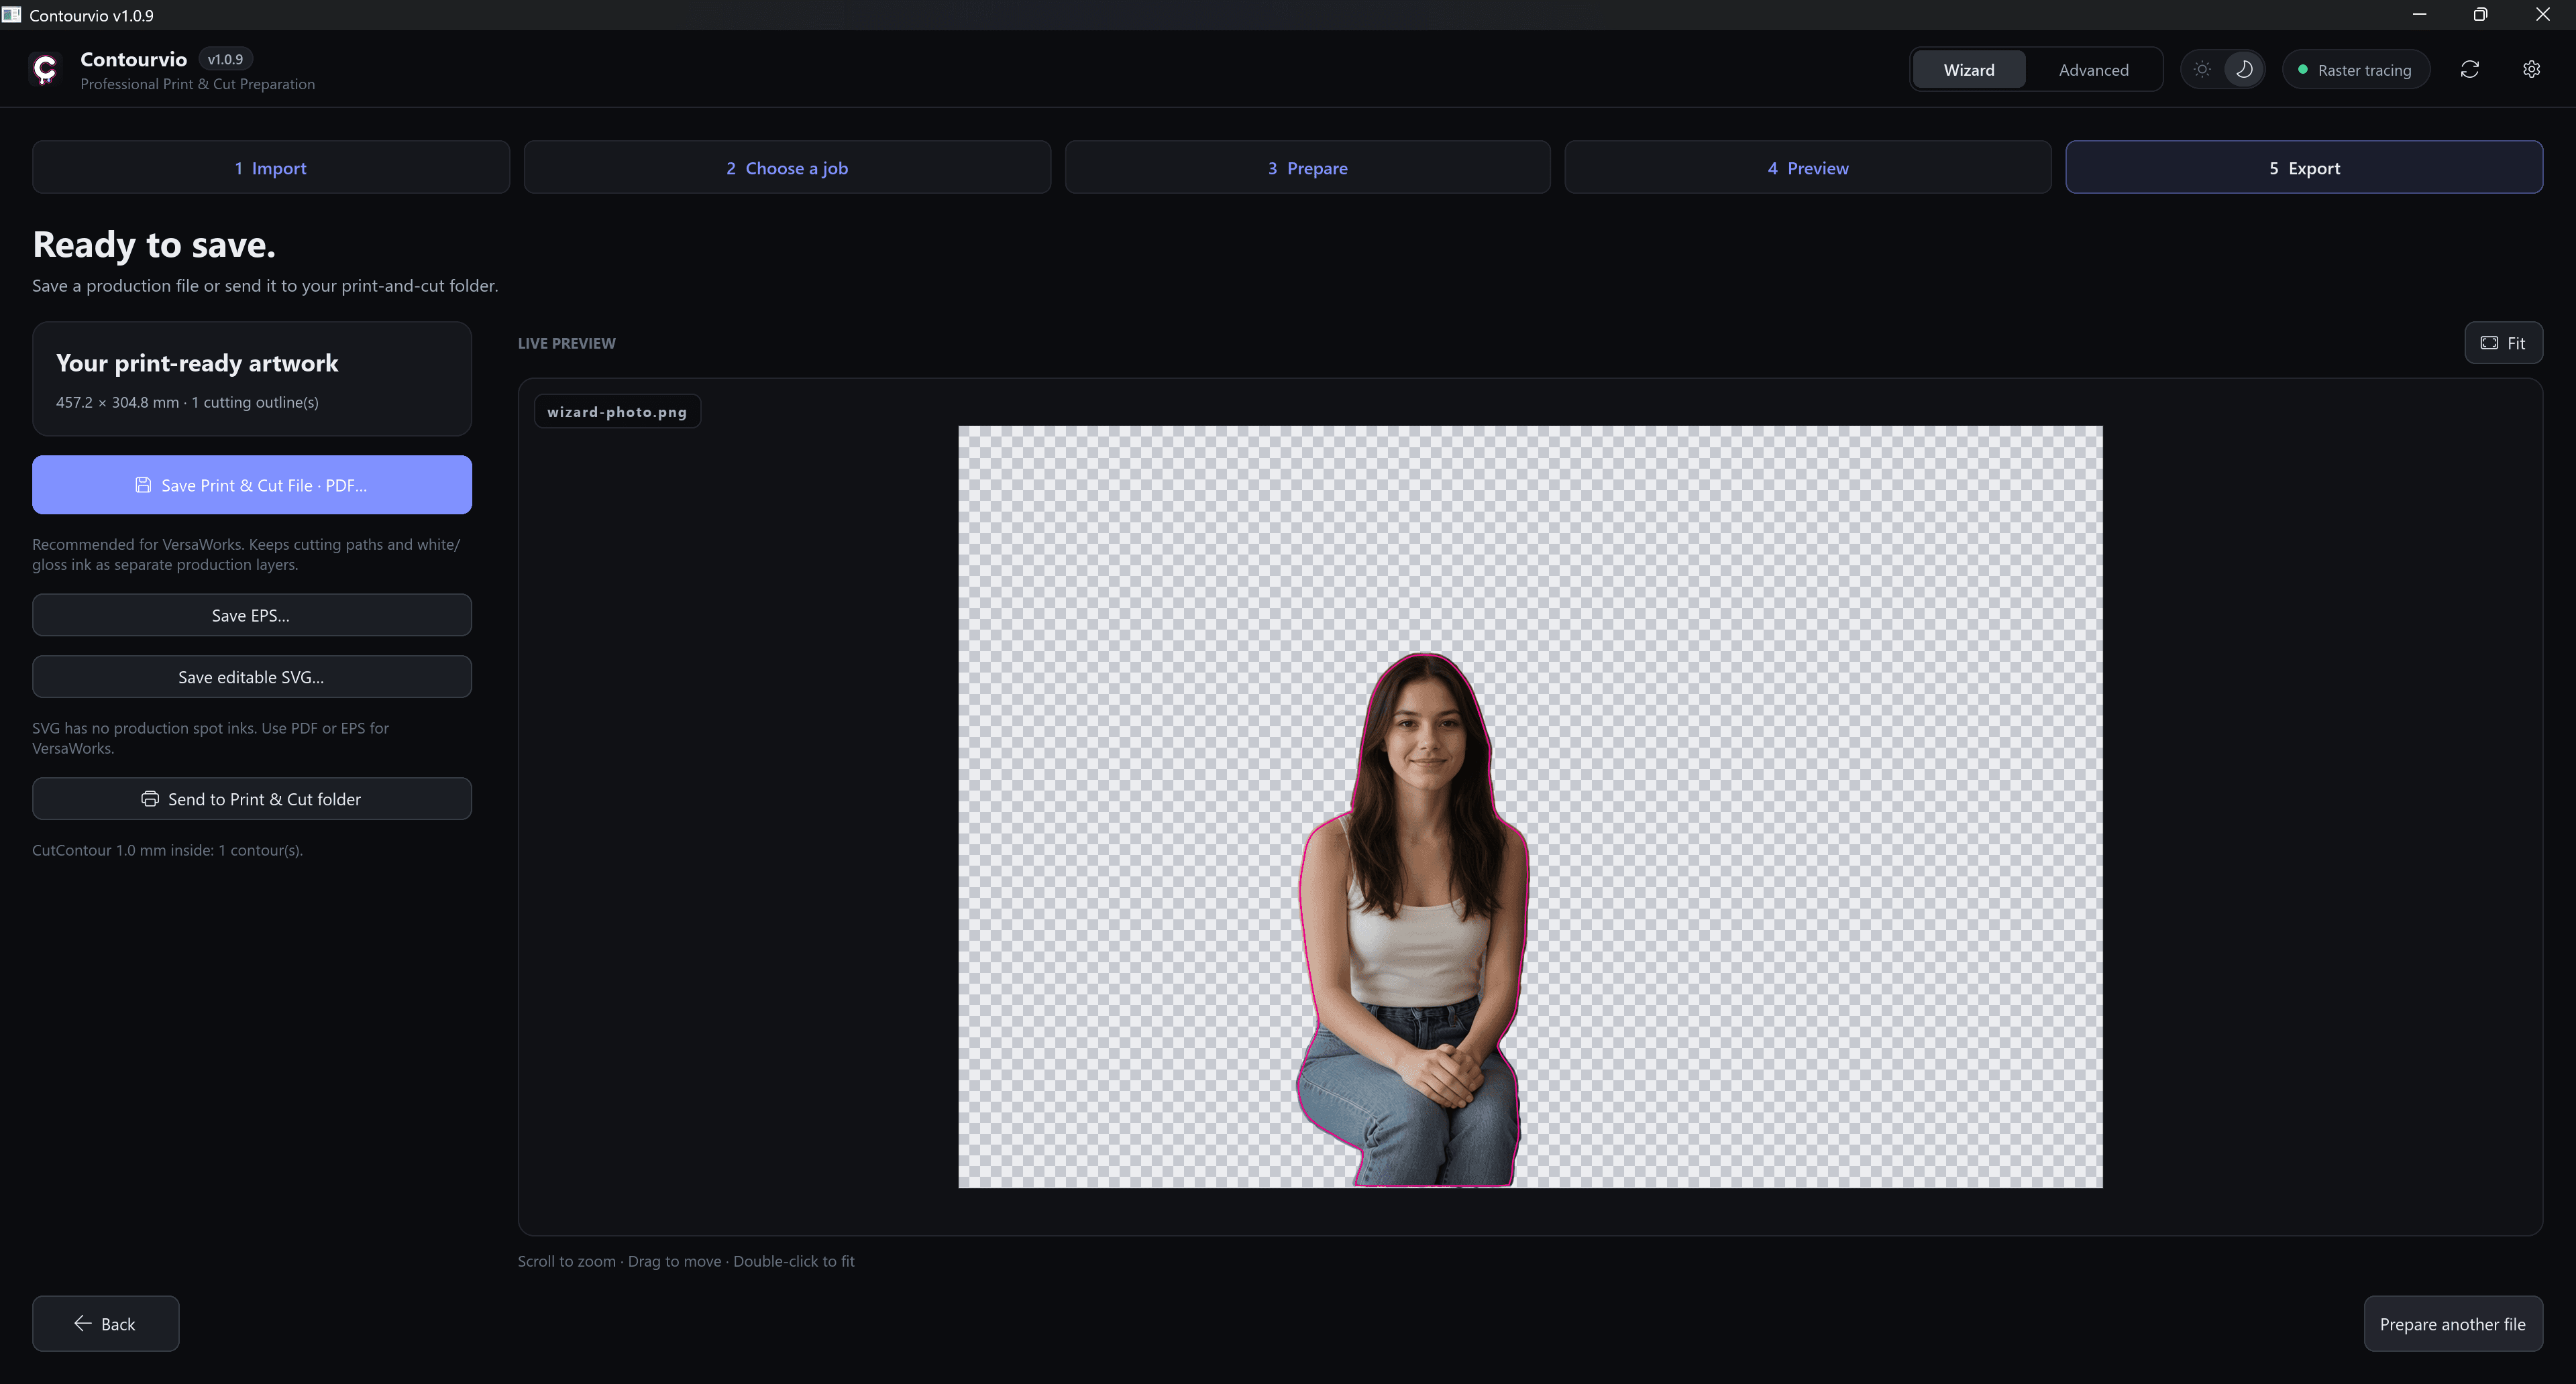Open step 3 Prepare
This screenshot has width=2576, height=1384.
(x=1307, y=168)
